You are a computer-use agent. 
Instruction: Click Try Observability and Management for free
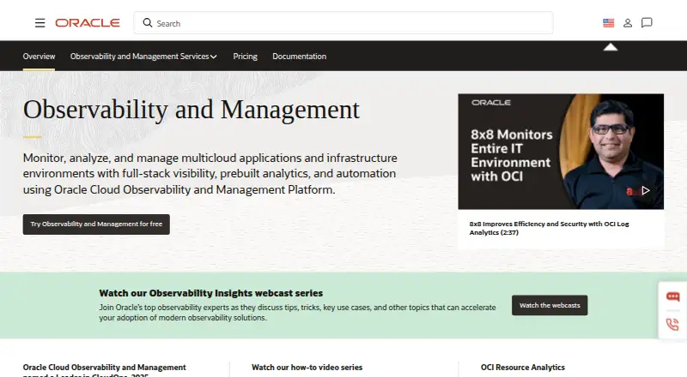pos(96,224)
